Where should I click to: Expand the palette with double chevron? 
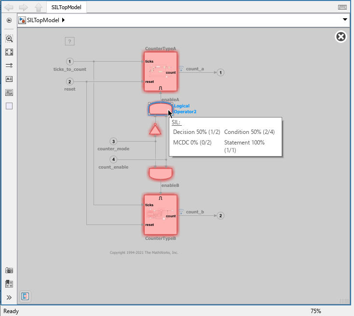pyautogui.click(x=9, y=297)
